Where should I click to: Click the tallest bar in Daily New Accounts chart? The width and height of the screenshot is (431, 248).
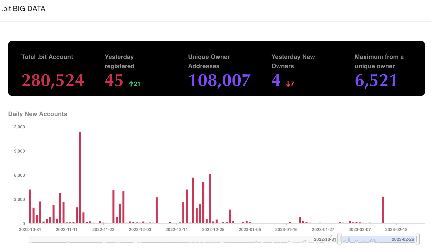pos(80,178)
